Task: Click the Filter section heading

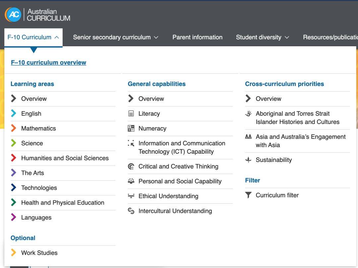Action: pyautogui.click(x=253, y=180)
